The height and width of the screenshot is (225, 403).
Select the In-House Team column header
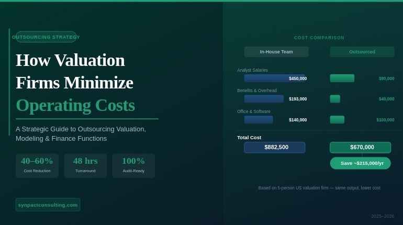(x=276, y=52)
